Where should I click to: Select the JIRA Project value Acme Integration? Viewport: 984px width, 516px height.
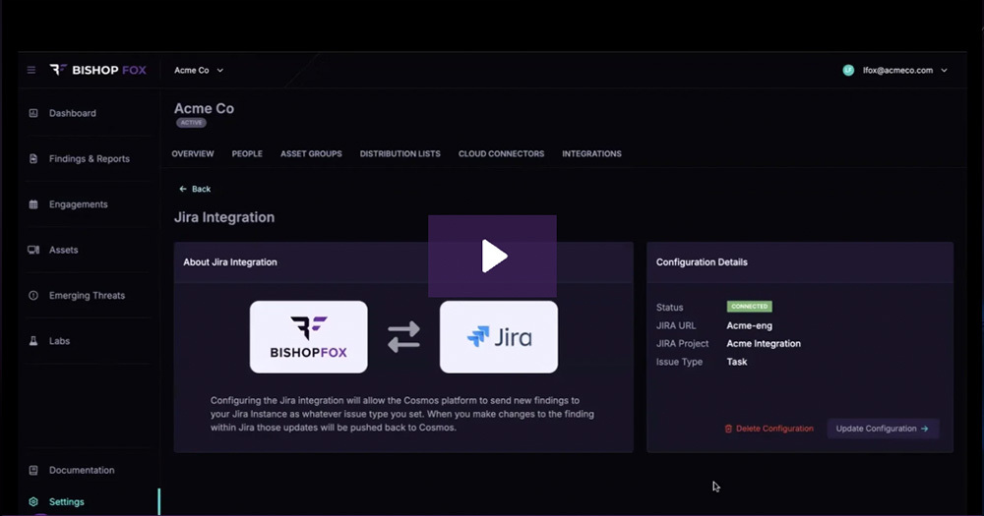[x=764, y=344]
